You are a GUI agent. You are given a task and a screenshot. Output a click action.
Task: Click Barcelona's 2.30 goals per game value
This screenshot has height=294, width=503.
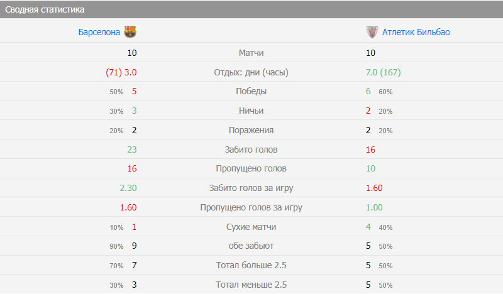tap(128, 188)
